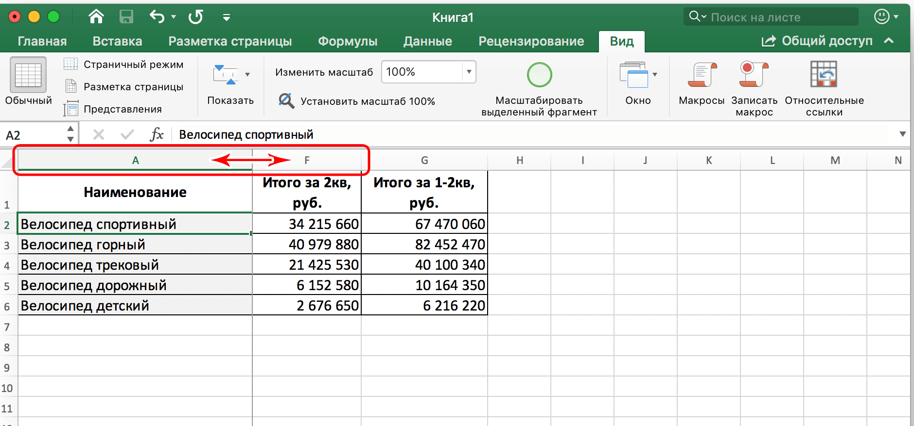Screen dimensions: 914x426
Task: Click formula bar text Велосипед спортивный
Action: [x=246, y=134]
